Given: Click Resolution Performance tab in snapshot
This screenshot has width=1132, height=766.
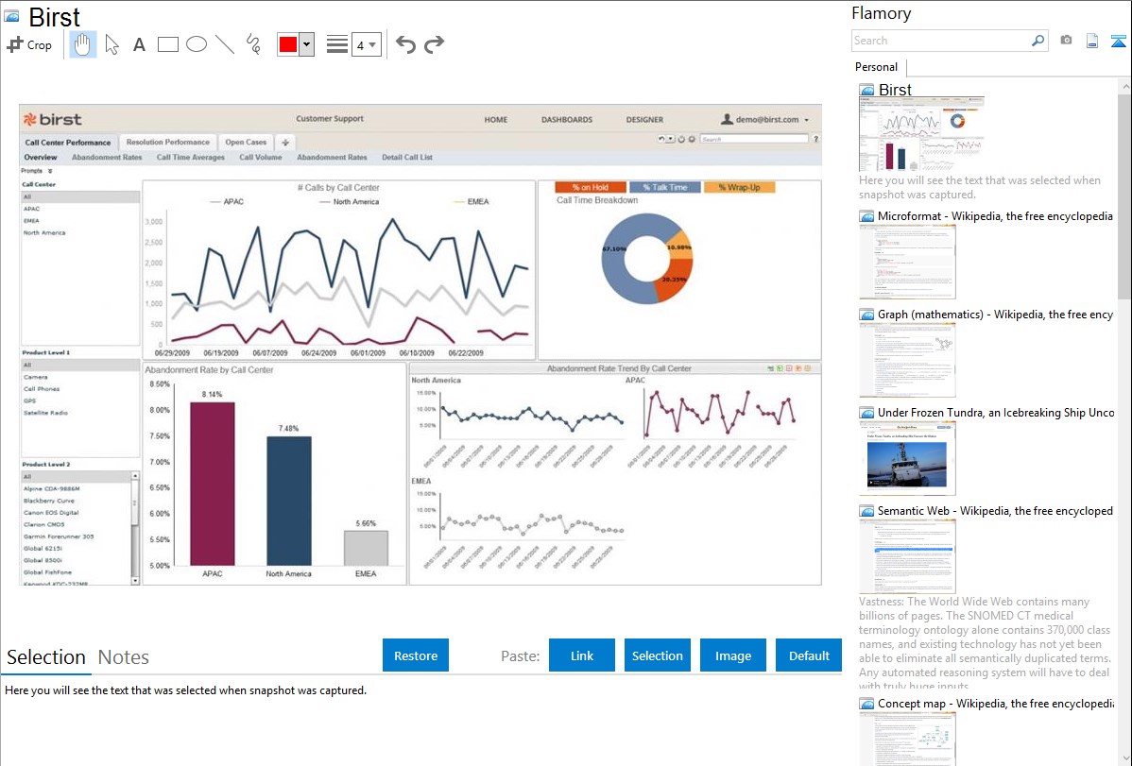Looking at the screenshot, I should (x=167, y=143).
